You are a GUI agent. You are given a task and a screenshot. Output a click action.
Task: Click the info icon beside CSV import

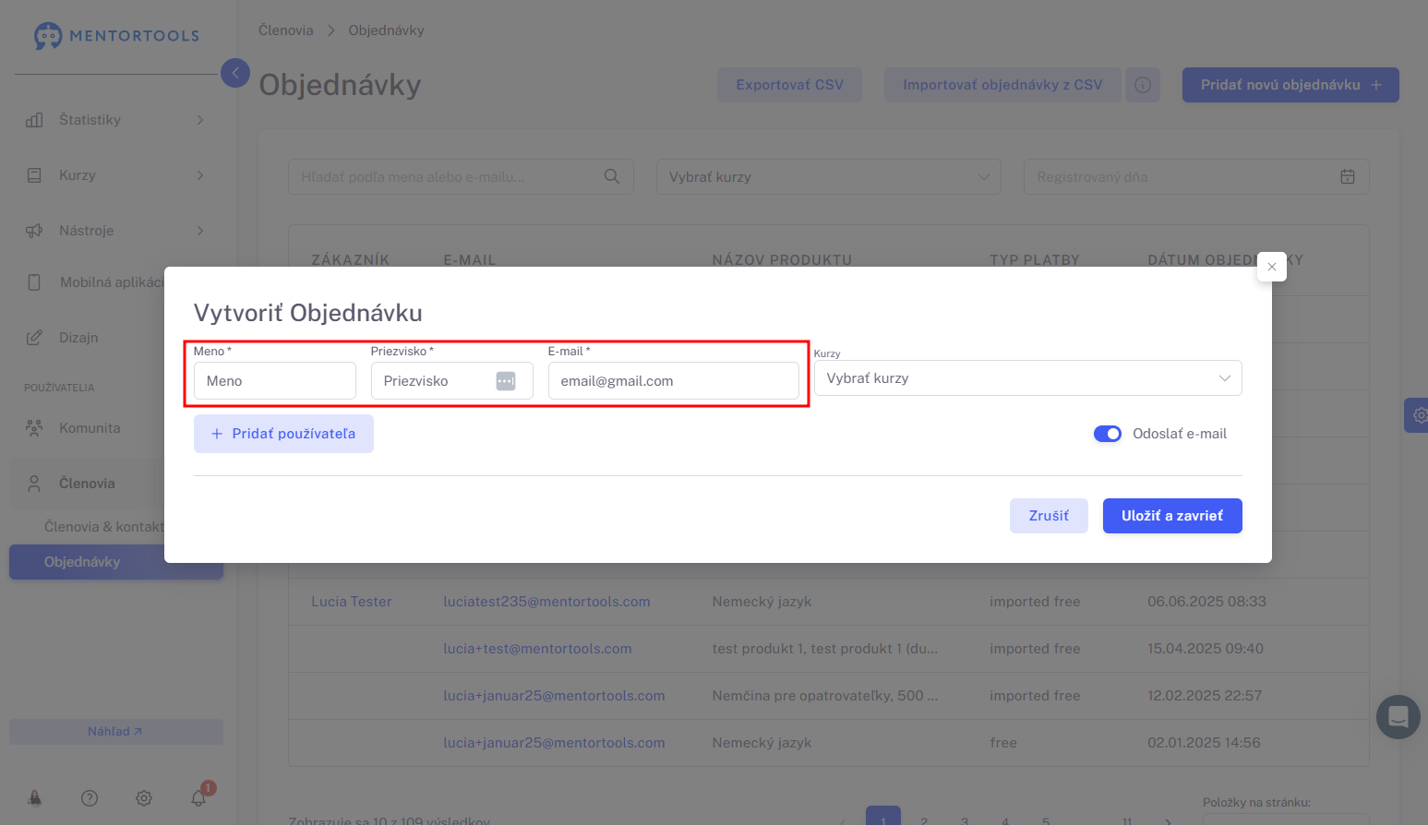1143,85
